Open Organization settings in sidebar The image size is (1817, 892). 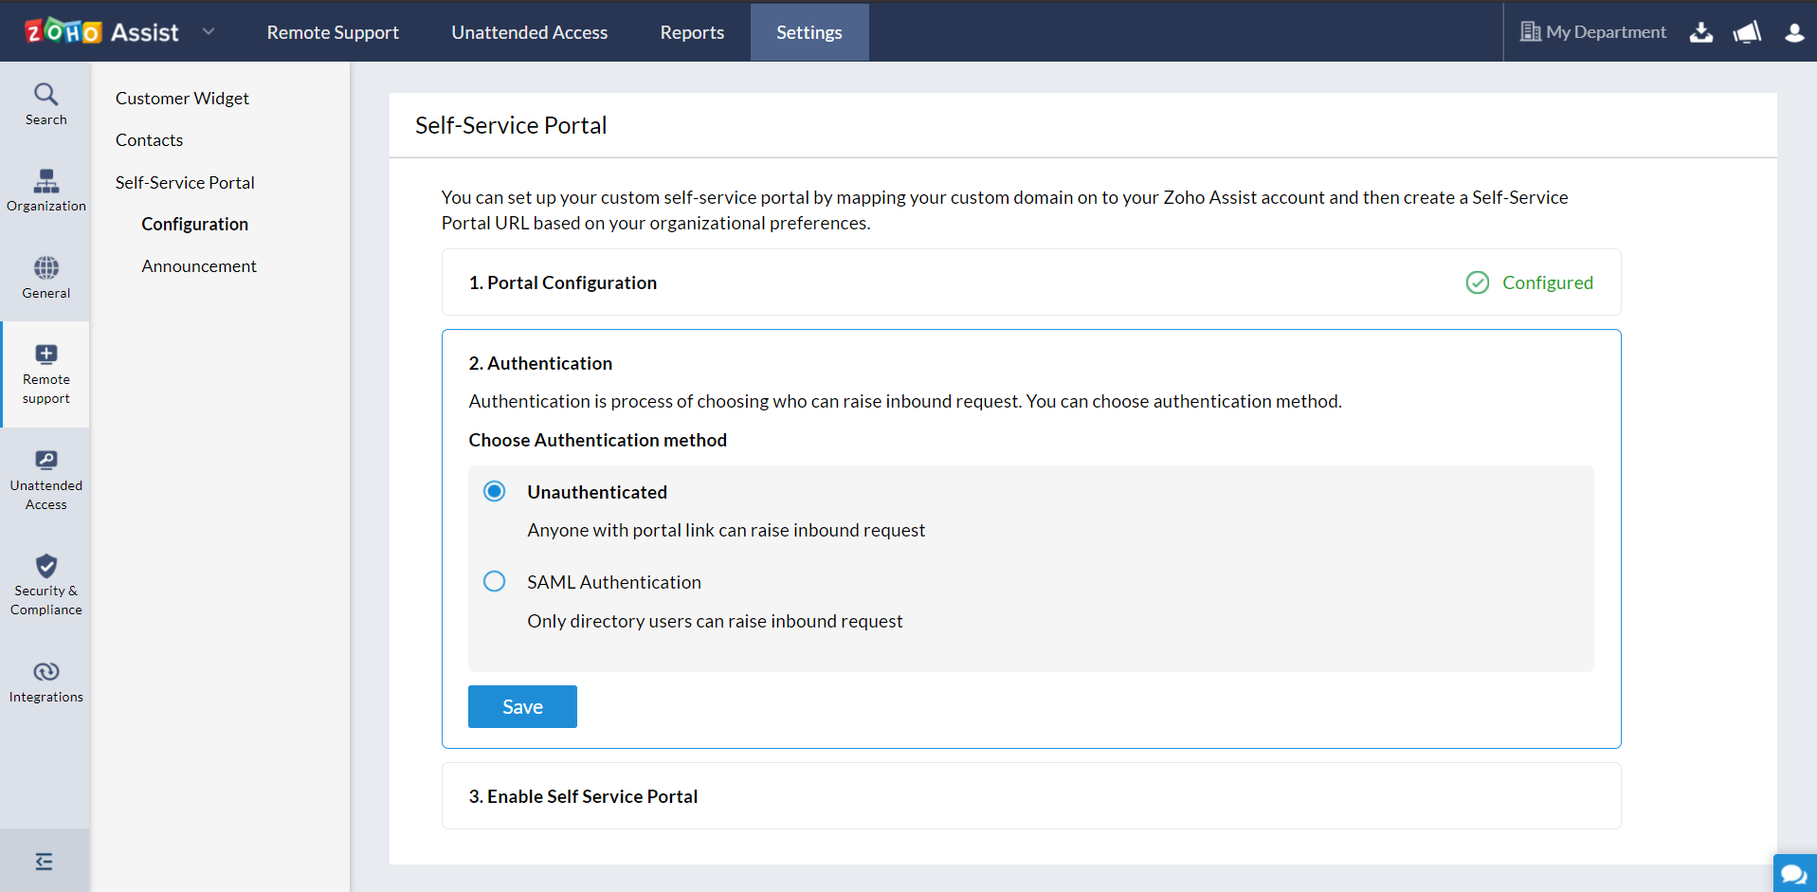click(x=45, y=190)
